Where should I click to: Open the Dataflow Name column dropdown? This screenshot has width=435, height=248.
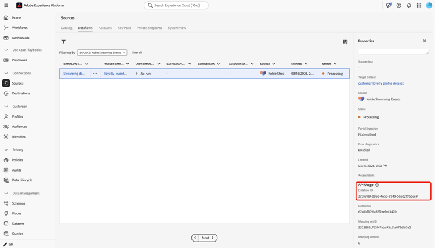(86, 64)
